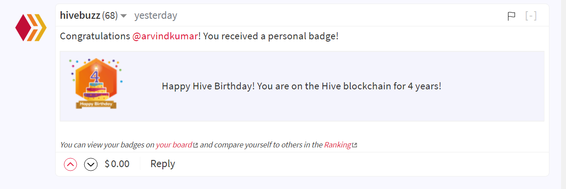Open the hivebuzz Hive logo avatar
The width and height of the screenshot is (566, 189).
31,27
